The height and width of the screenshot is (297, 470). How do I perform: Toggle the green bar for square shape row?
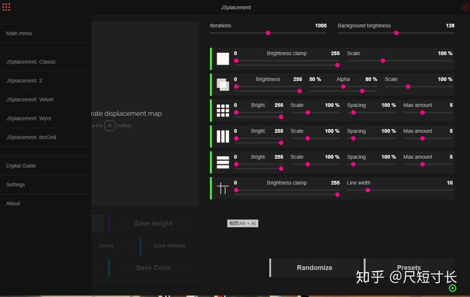[x=211, y=59]
